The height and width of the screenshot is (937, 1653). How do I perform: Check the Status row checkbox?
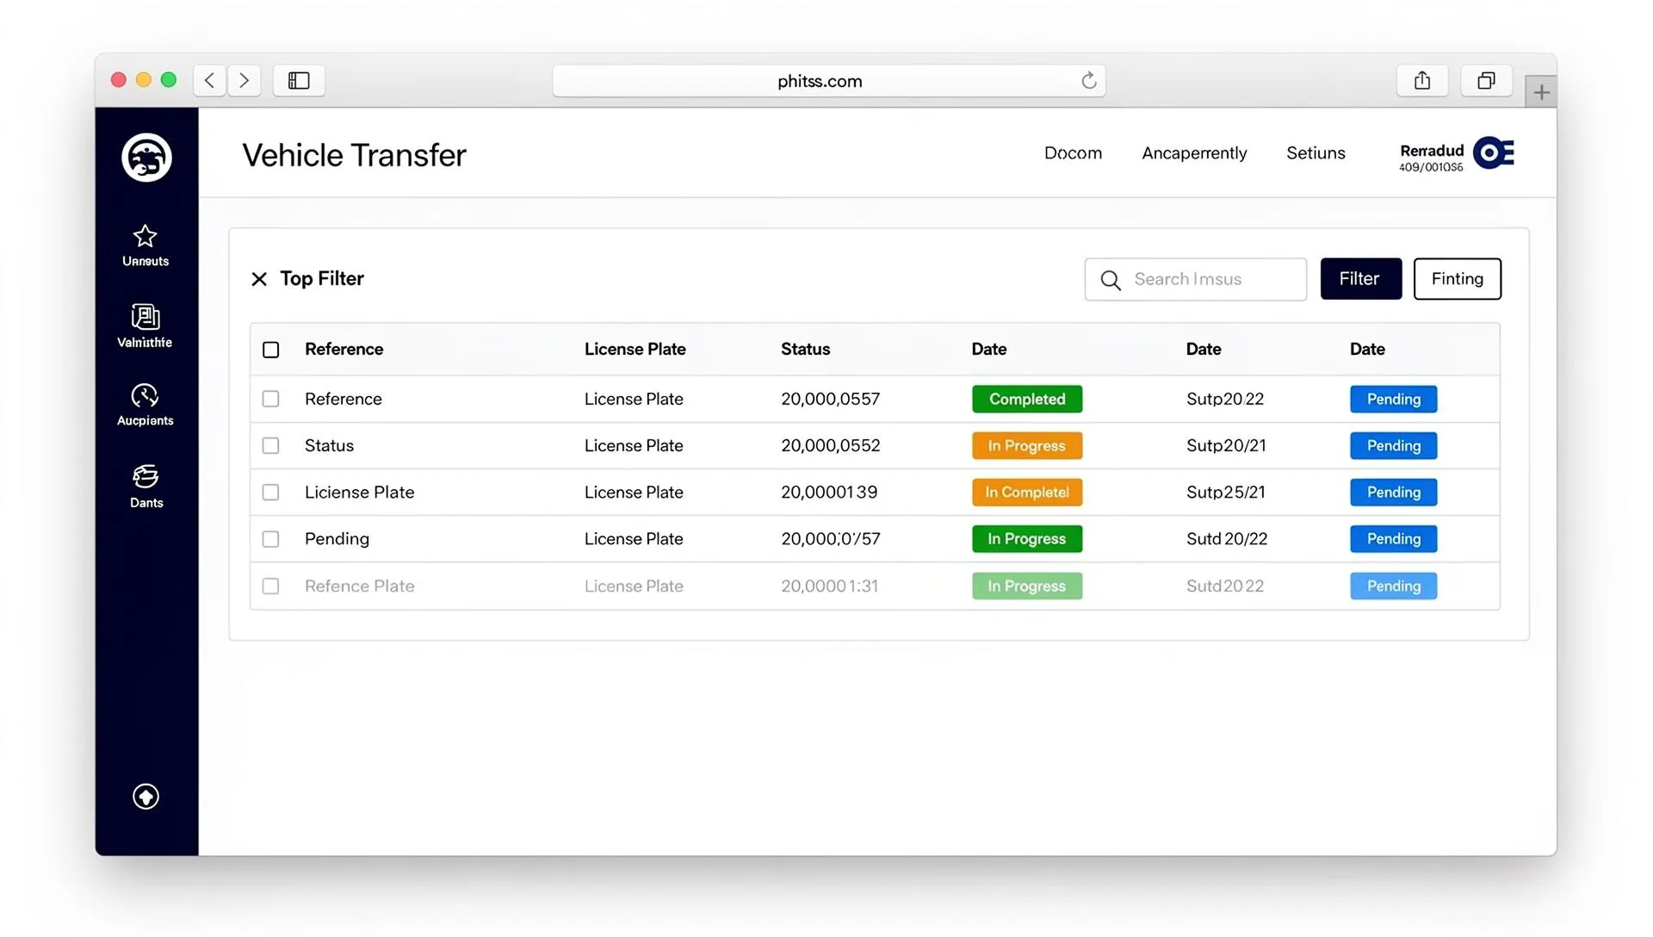(271, 445)
